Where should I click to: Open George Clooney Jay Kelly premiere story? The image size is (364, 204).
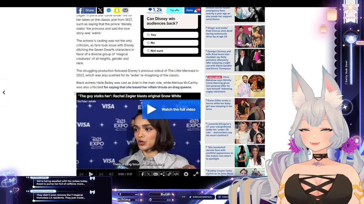coord(219,60)
